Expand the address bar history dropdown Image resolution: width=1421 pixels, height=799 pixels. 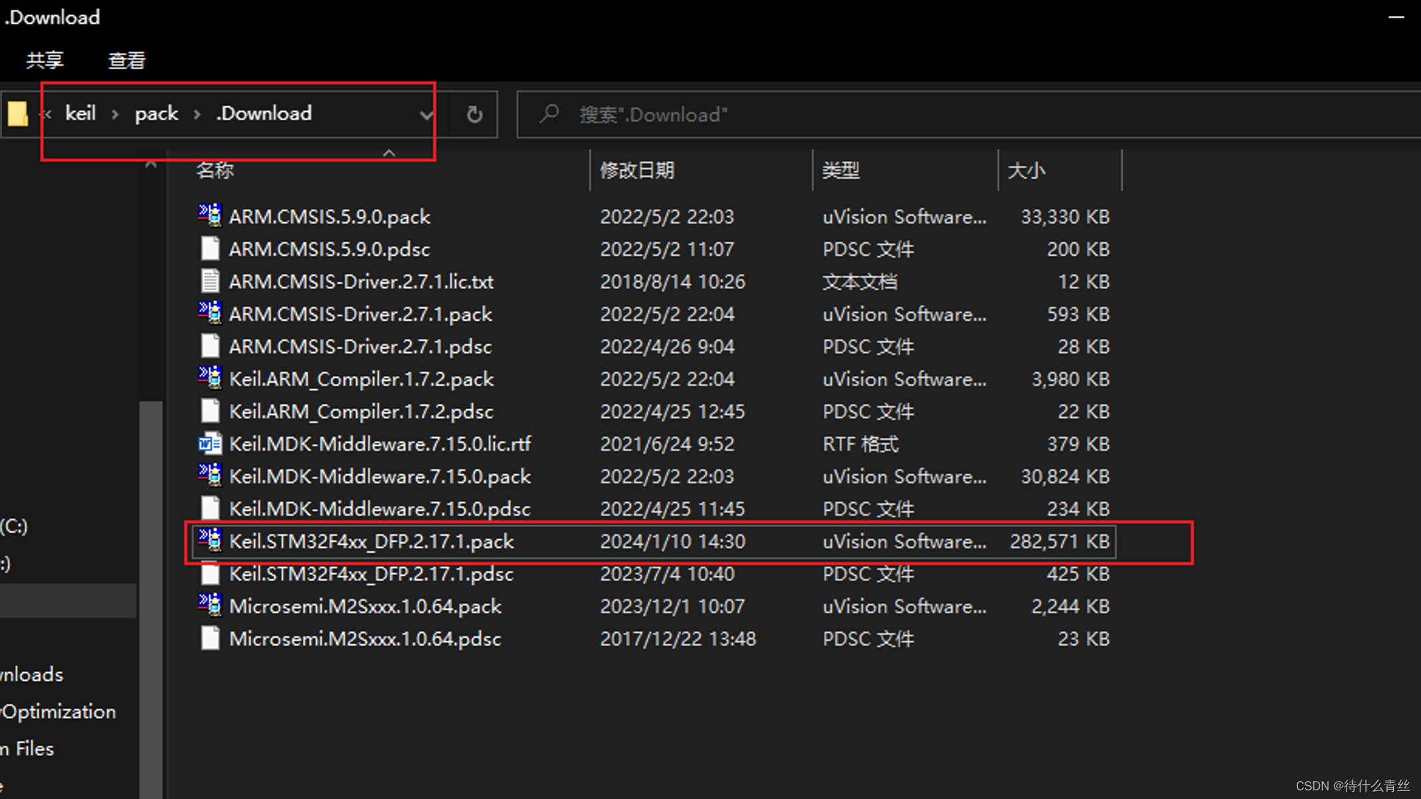click(x=426, y=115)
